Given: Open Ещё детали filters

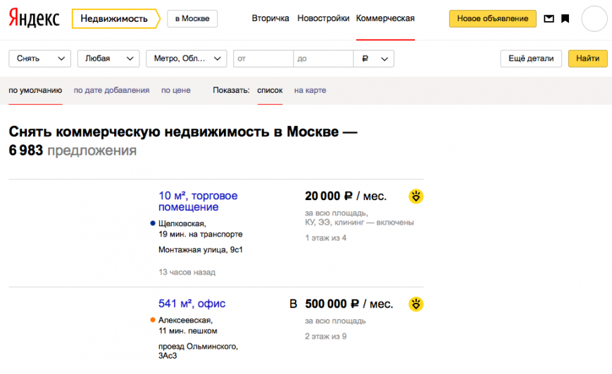Looking at the screenshot, I should tap(531, 58).
